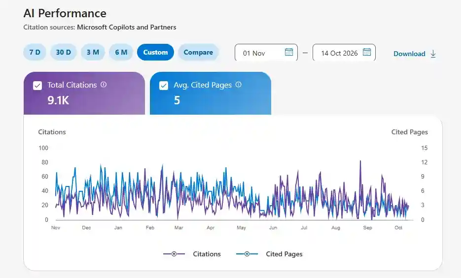The width and height of the screenshot is (461, 278).
Task: Click the May label on the x-axis
Action: click(x=242, y=227)
